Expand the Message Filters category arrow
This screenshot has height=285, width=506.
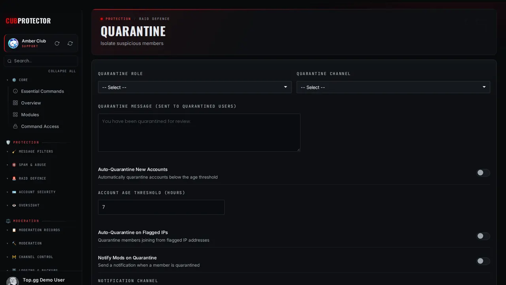point(7,152)
